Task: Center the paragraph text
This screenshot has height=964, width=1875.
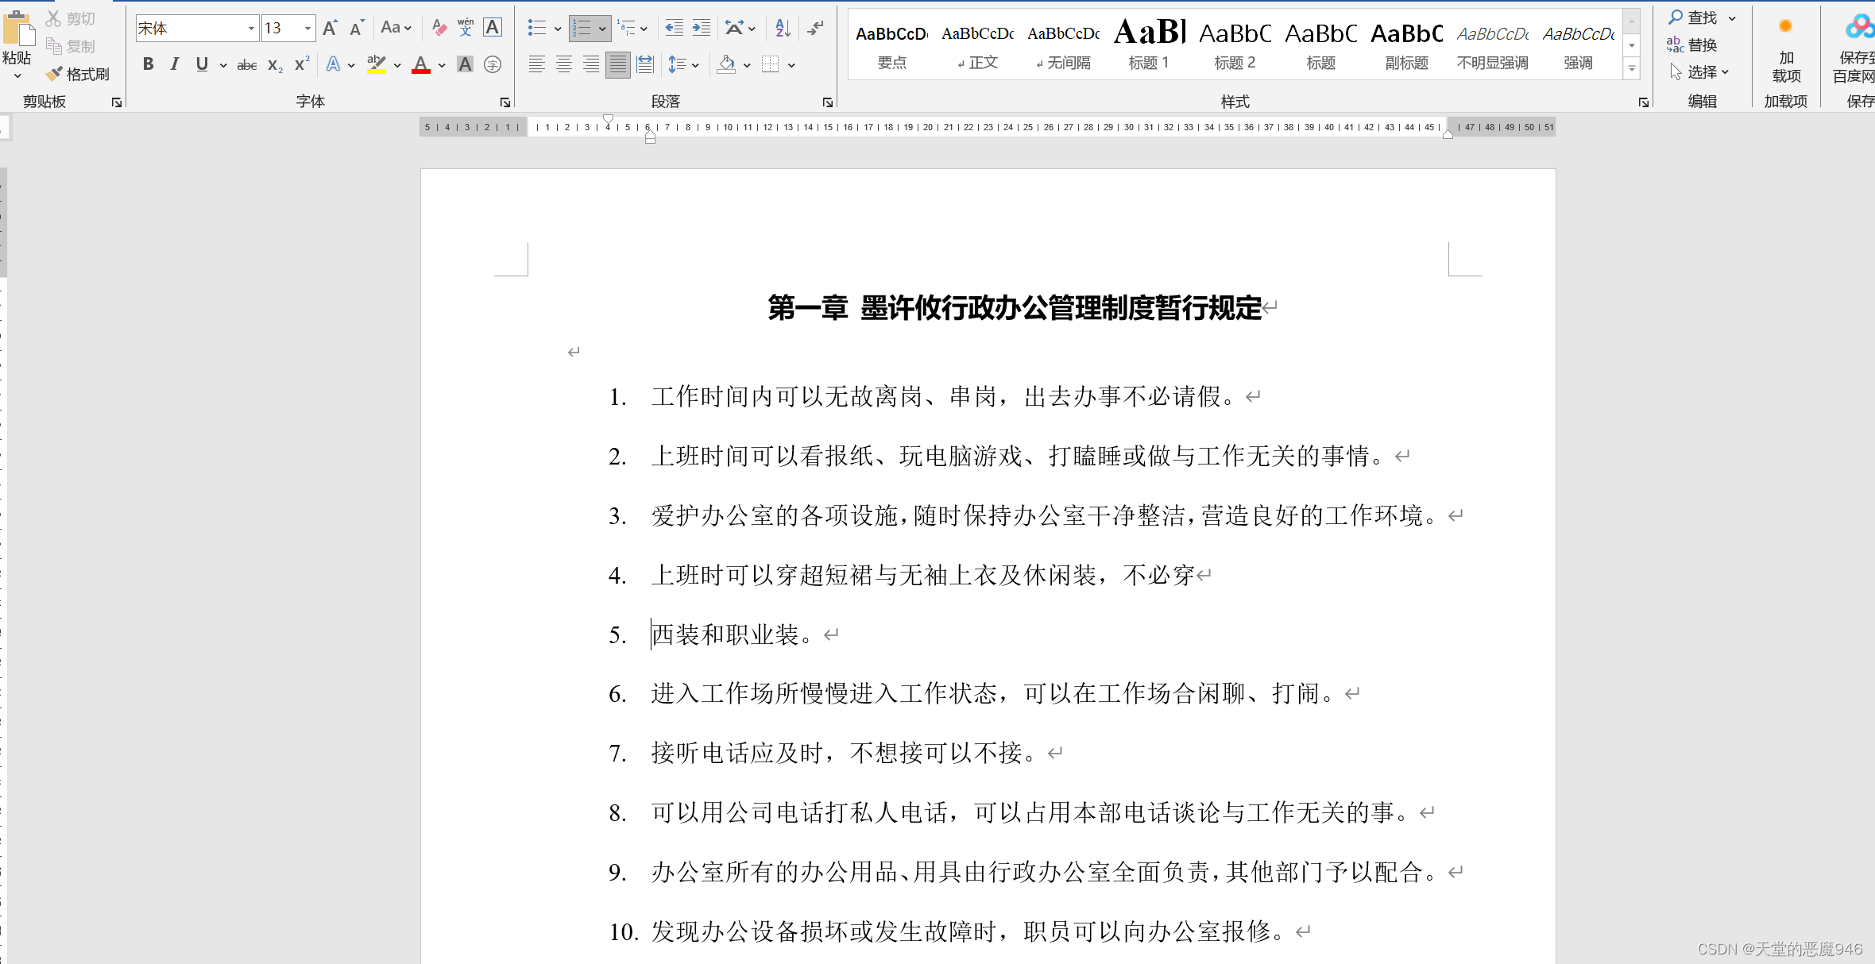Action: (564, 64)
